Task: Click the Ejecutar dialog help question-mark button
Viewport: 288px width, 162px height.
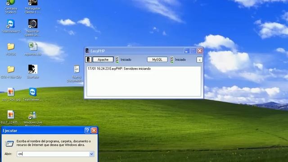Action: coord(87,130)
